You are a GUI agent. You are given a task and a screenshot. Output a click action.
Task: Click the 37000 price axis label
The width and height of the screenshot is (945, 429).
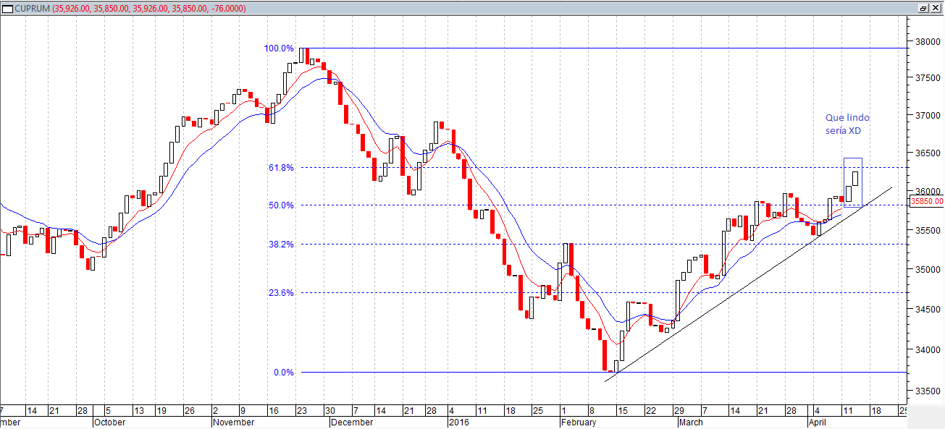(928, 116)
